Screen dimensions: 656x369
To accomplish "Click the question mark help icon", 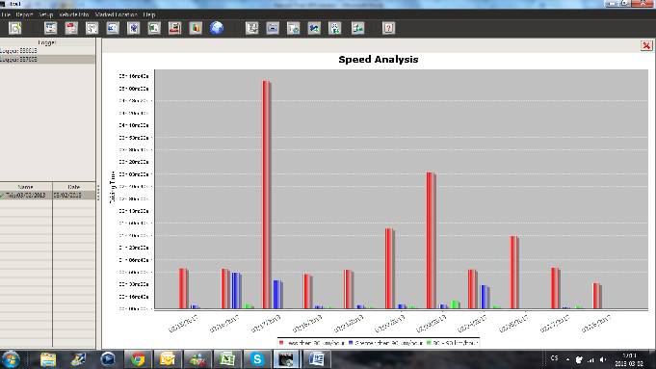I will pos(388,28).
